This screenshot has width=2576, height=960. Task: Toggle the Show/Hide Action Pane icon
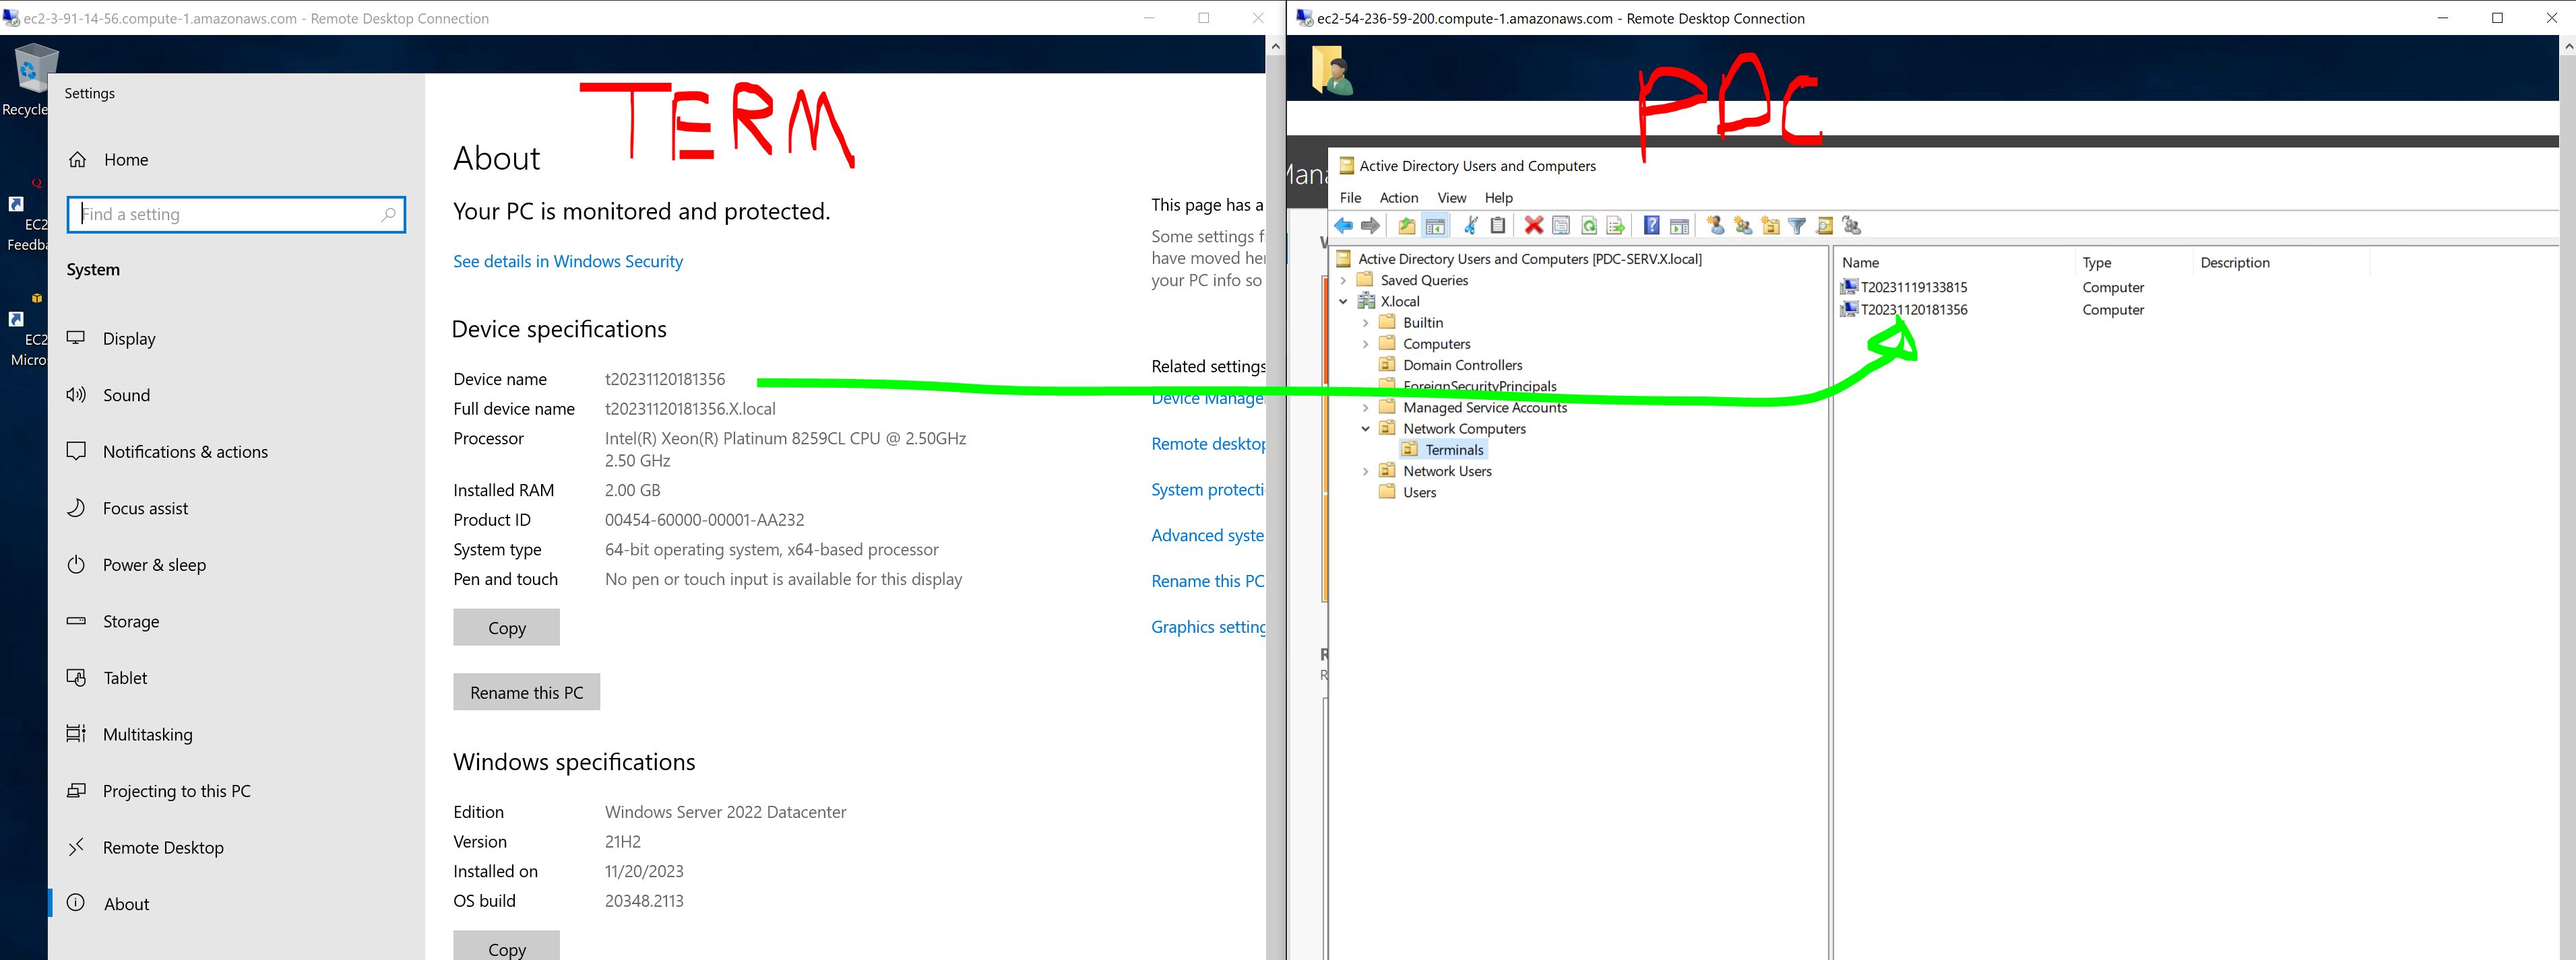pyautogui.click(x=1680, y=226)
